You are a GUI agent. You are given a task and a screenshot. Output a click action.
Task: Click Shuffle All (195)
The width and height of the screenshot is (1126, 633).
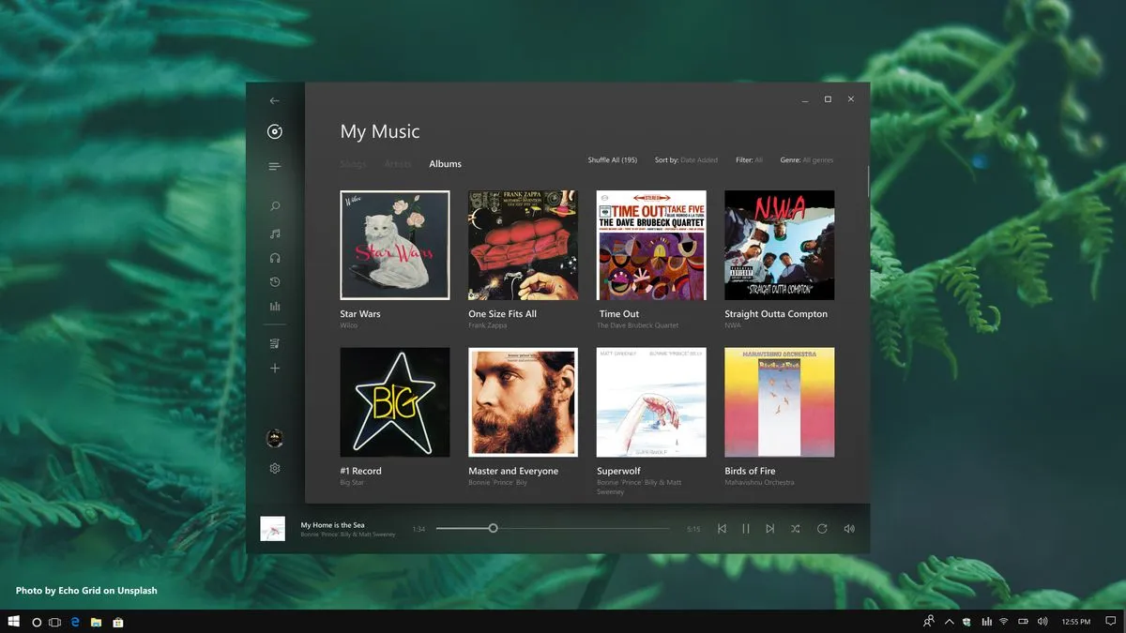click(613, 160)
